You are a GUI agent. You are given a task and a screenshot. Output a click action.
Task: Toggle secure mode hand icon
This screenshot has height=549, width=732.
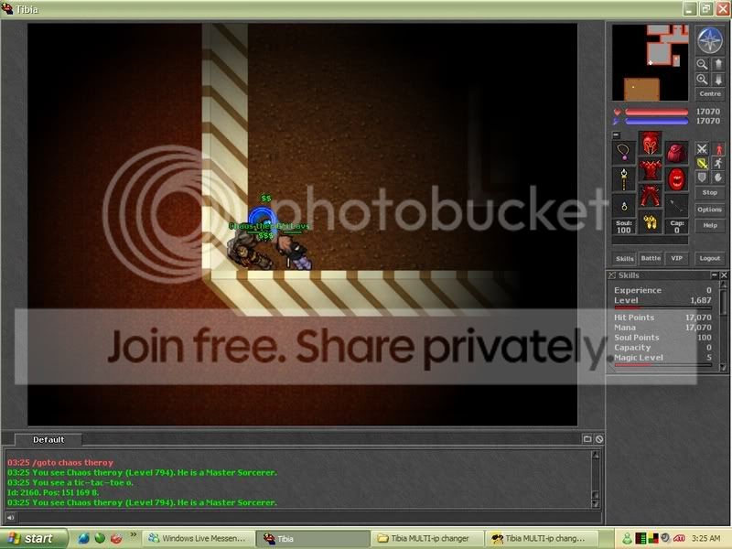tap(718, 178)
